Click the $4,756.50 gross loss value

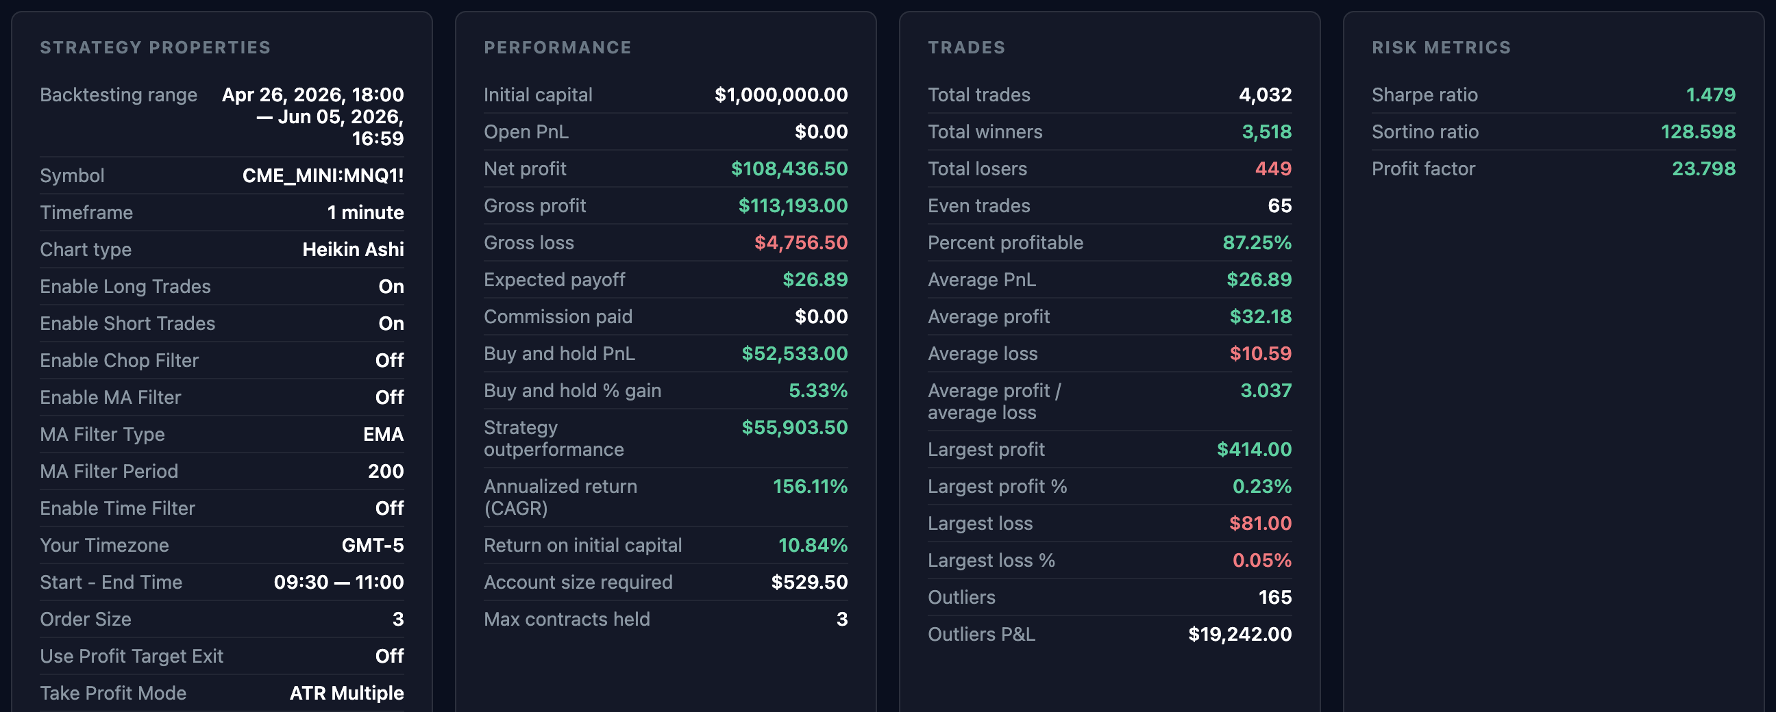pos(801,242)
